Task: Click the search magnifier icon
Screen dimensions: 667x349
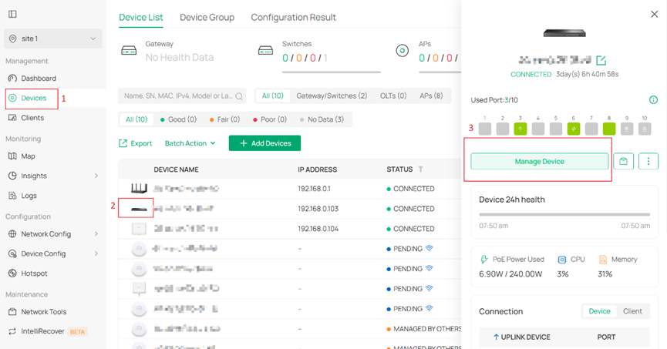Action: point(239,96)
